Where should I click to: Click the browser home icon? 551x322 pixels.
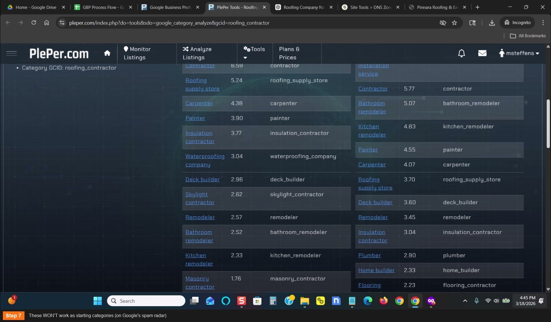tap(46, 23)
